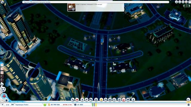Open the Parks menu tree icon
This screenshot has height=107, width=191.
coord(128,100)
